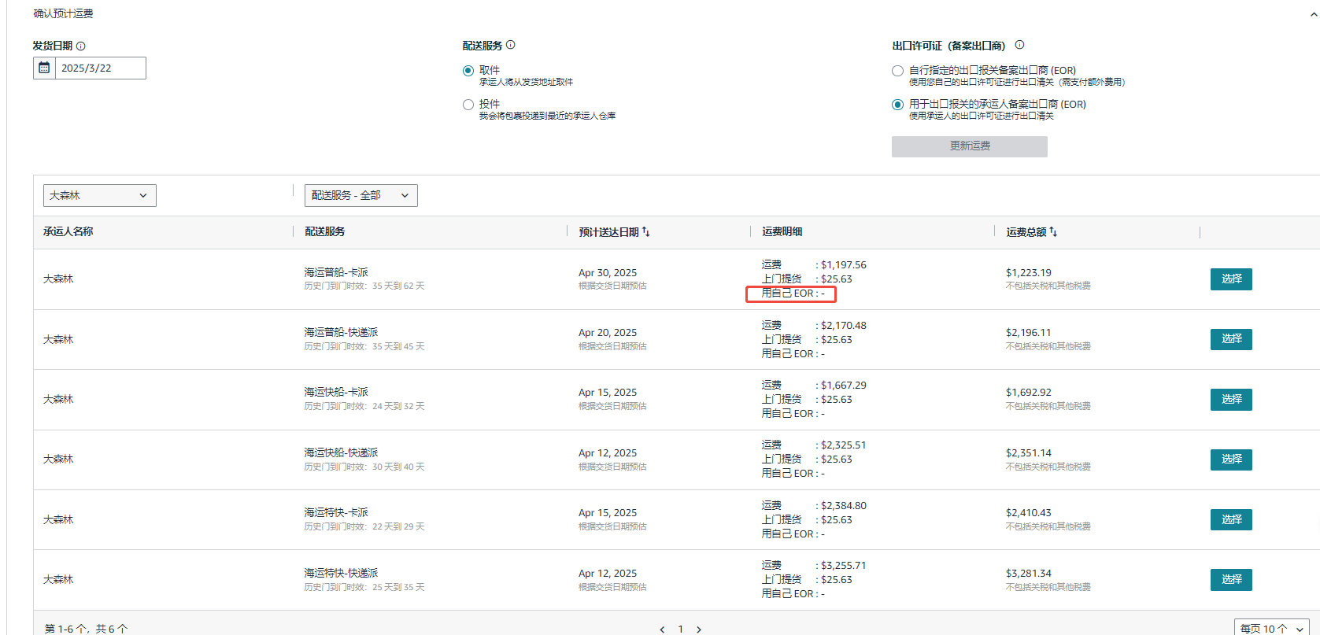
Task: Go to previous page with left arrow
Action: pos(662,629)
